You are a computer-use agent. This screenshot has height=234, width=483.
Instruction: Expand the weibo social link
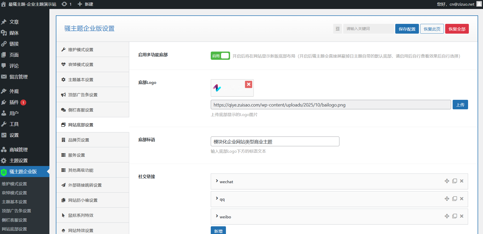click(x=217, y=216)
